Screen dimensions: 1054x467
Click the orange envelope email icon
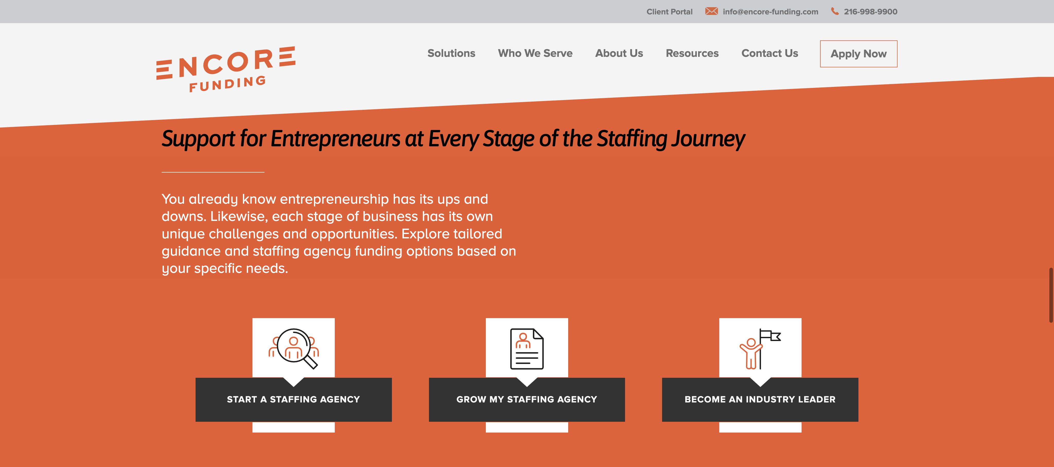(x=711, y=12)
